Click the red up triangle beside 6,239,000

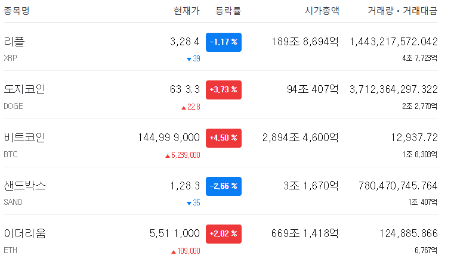tap(168, 156)
